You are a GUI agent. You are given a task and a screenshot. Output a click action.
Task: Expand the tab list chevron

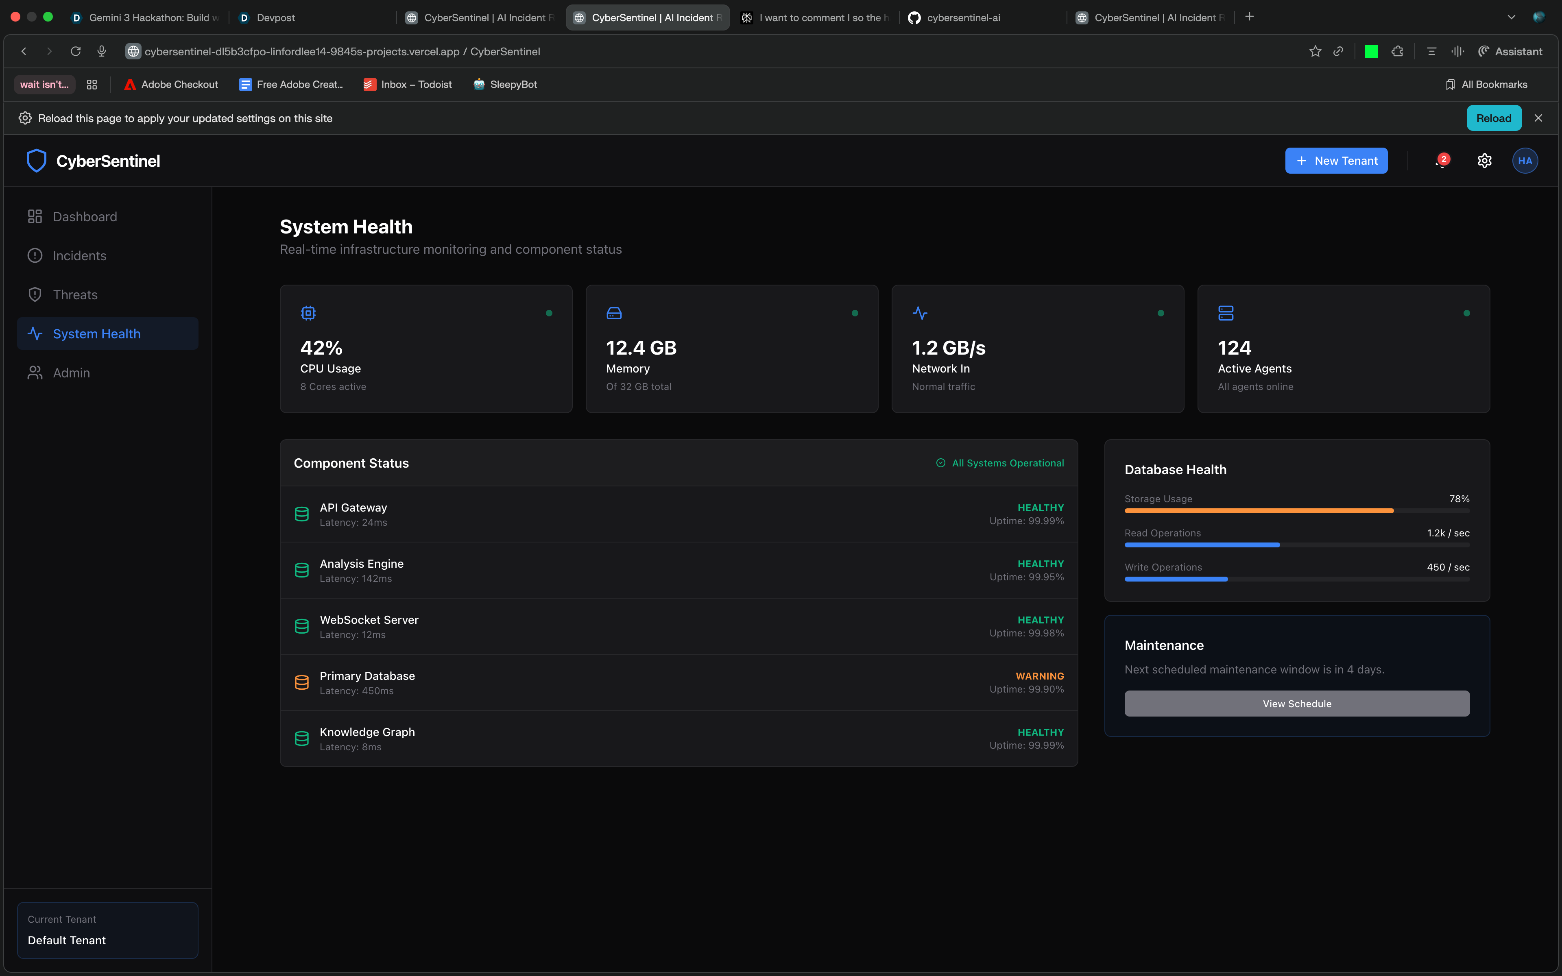click(1511, 17)
